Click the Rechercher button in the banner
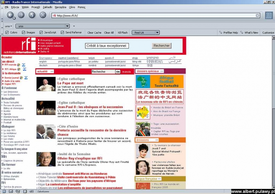275x194 pixels. 162,46
